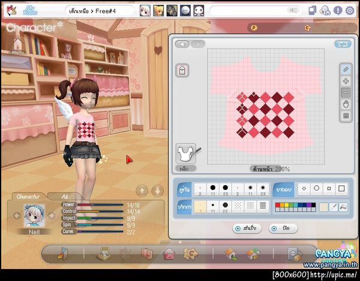
Task: Pick the purple color swatch
Action: pos(309,205)
